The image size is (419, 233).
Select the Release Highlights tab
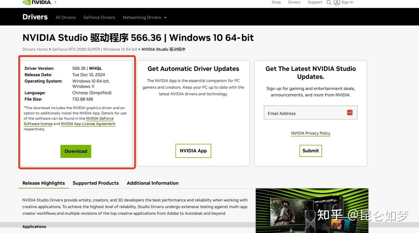point(44,183)
